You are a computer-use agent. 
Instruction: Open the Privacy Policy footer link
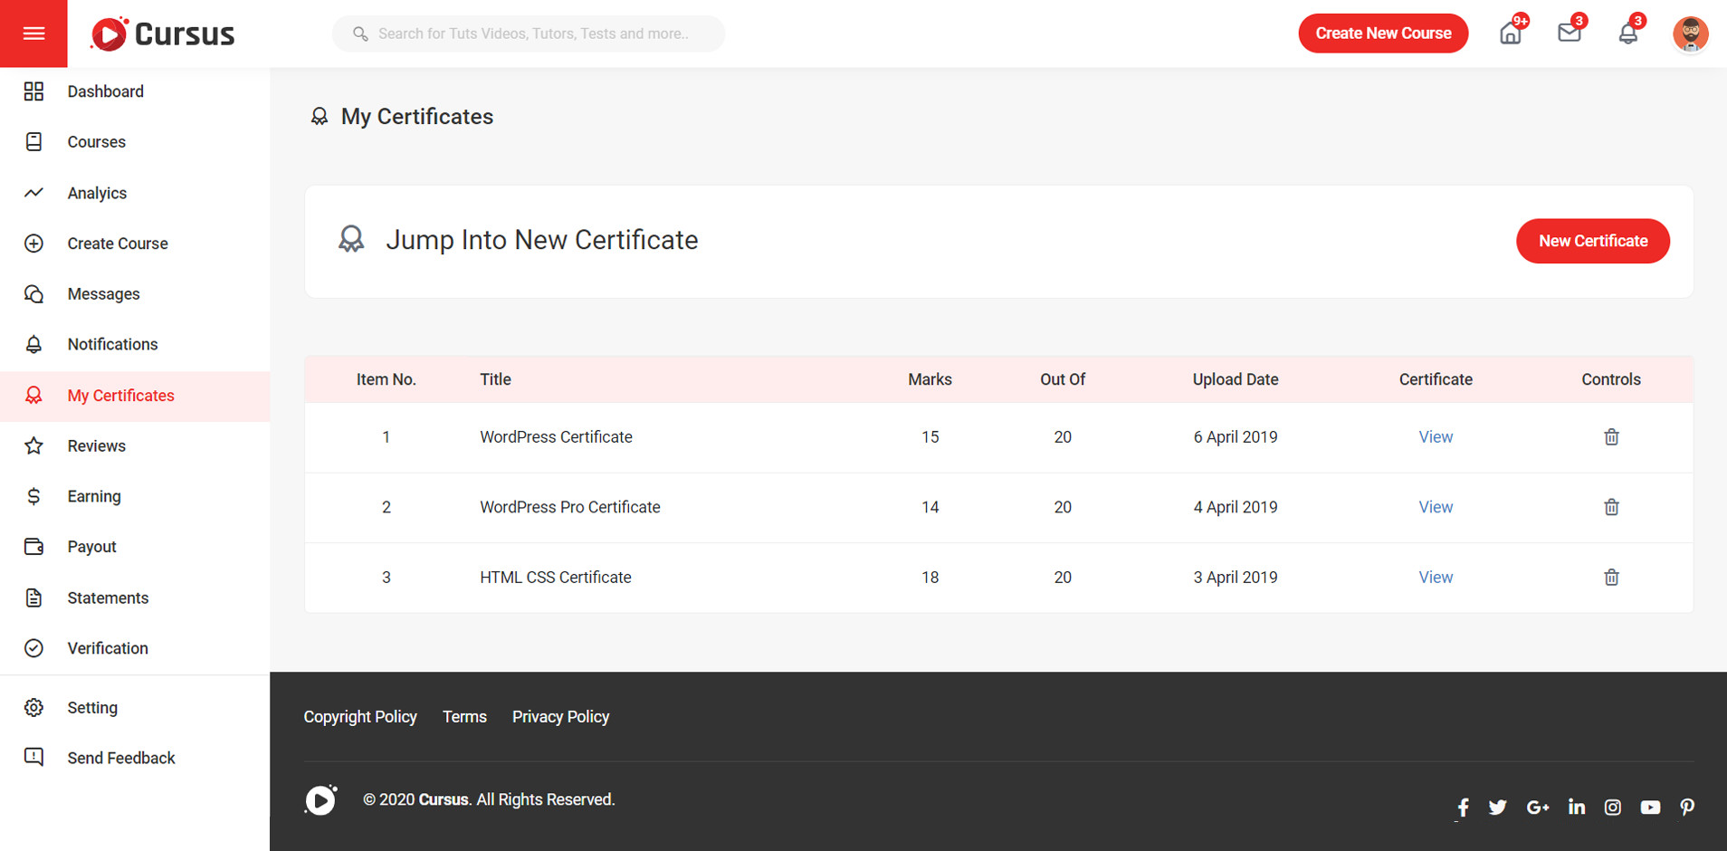560,717
